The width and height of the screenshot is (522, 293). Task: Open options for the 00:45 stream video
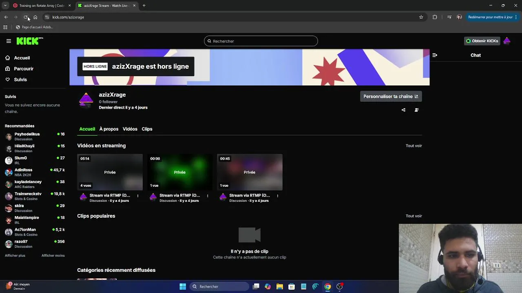pyautogui.click(x=278, y=196)
